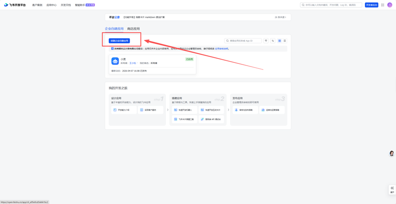Switch to the 企业自建应用 tab
Image resolution: width=396 pixels, height=204 pixels.
click(x=114, y=29)
